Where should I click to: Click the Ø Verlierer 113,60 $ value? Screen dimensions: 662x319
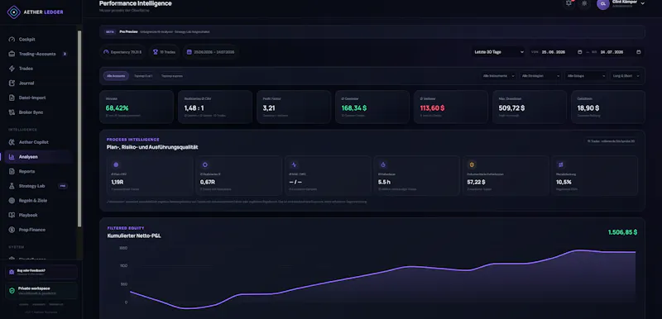tap(432, 108)
